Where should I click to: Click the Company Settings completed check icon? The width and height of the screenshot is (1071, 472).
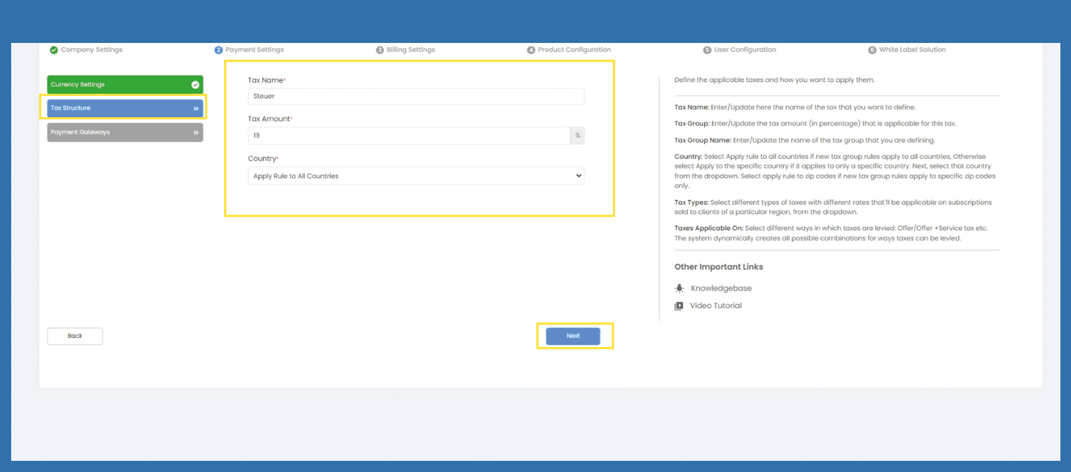click(x=54, y=50)
